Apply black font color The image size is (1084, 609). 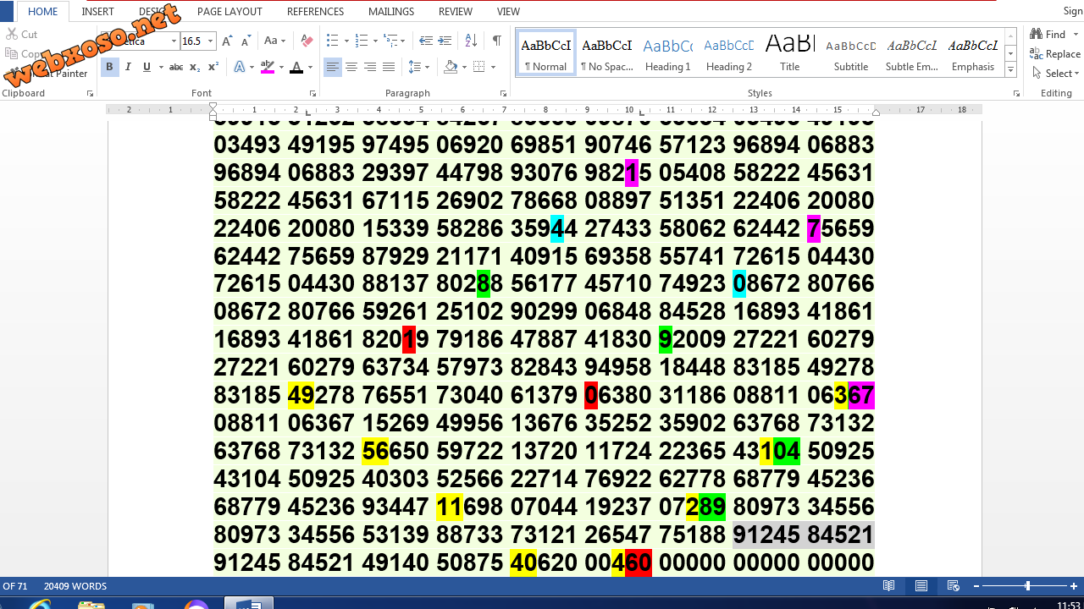[296, 67]
